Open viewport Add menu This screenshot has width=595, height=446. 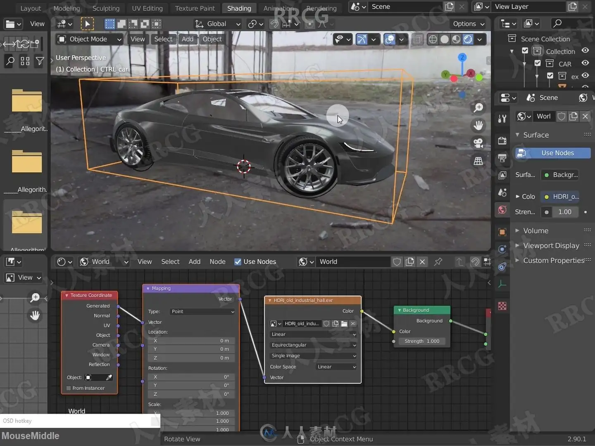point(187,39)
